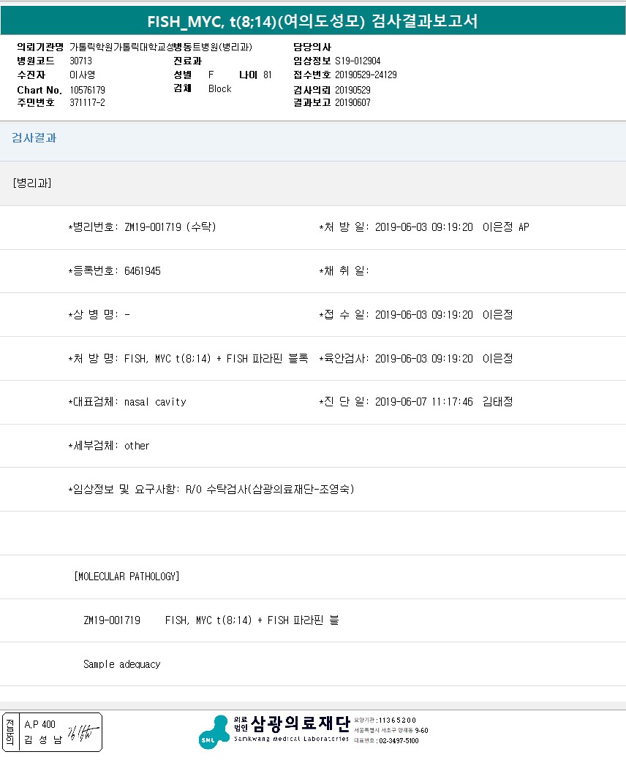
Task: Select hospital code value 30713
Action: [80, 61]
